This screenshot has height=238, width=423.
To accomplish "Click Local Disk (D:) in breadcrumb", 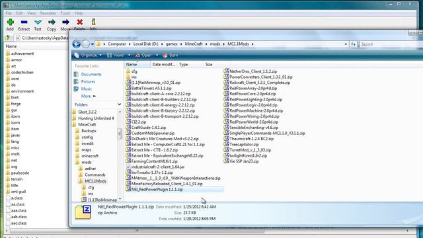I will 145,44.
